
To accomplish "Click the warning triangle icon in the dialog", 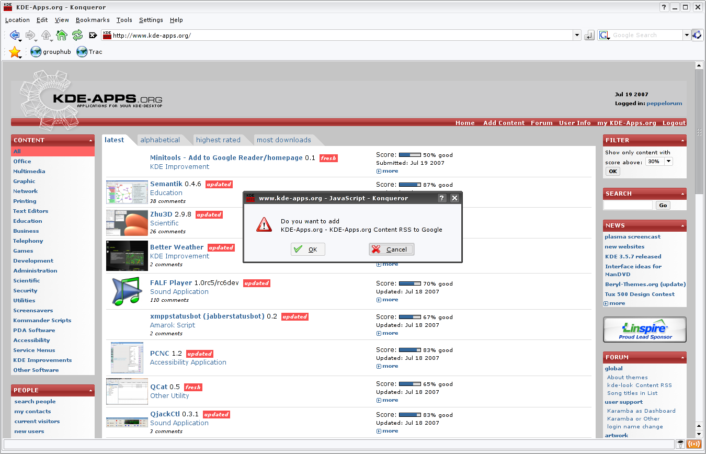I will (x=264, y=225).
